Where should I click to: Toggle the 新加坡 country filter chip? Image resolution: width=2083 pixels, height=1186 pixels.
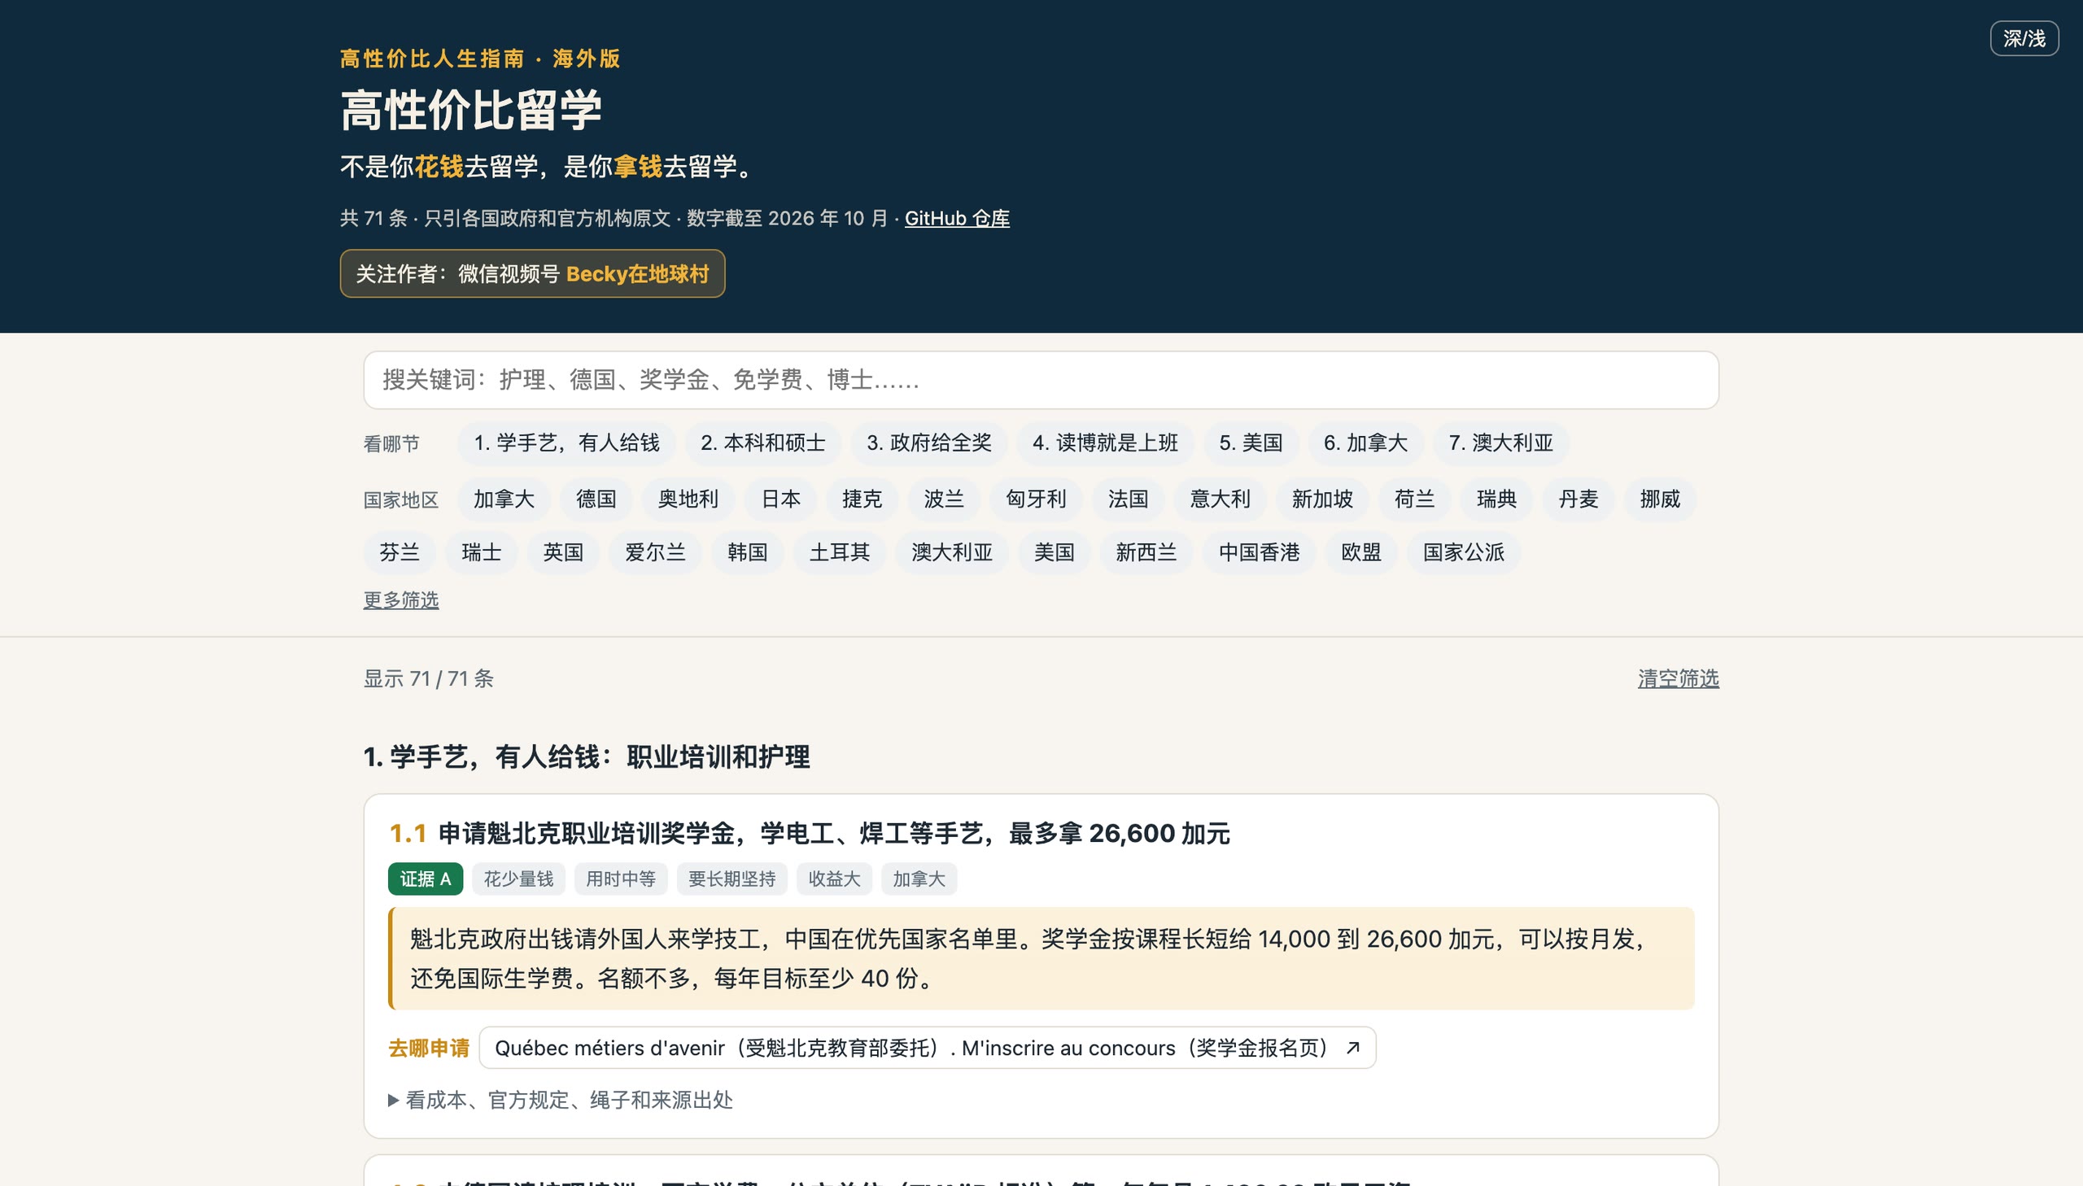(x=1321, y=499)
